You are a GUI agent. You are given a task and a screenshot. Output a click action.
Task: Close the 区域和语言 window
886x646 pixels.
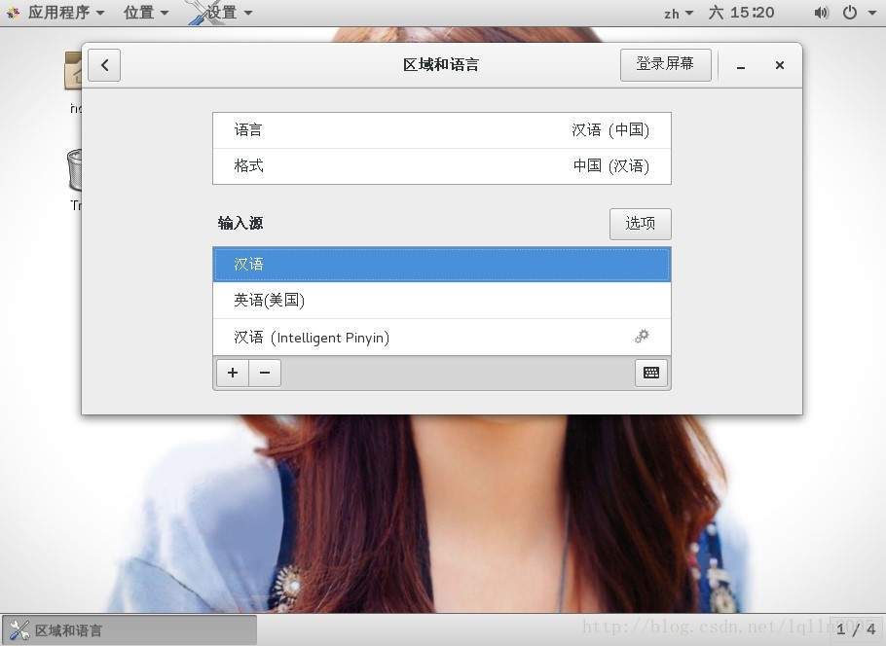coord(780,65)
